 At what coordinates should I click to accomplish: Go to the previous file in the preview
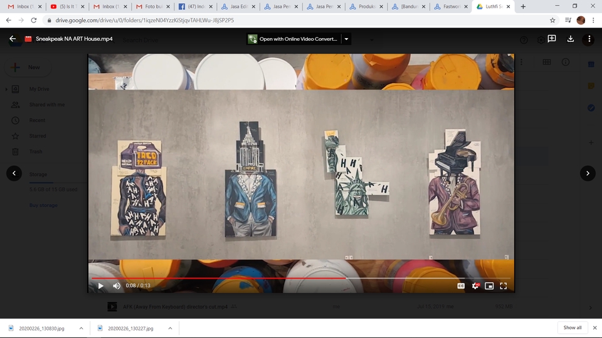click(14, 173)
